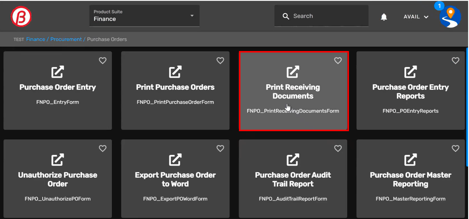The width and height of the screenshot is (469, 219).
Task: Click the red B logo icon
Action: [21, 17]
